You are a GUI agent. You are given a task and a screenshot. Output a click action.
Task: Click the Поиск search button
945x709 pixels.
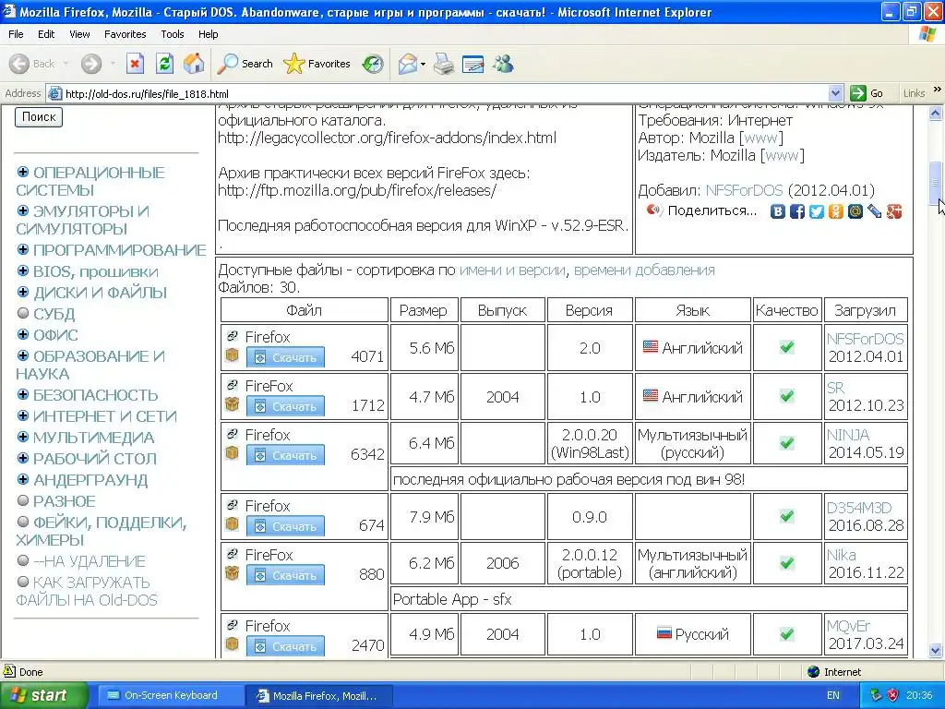(x=39, y=117)
